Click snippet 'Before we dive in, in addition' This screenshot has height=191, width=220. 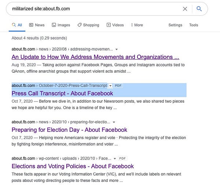pos(98,104)
